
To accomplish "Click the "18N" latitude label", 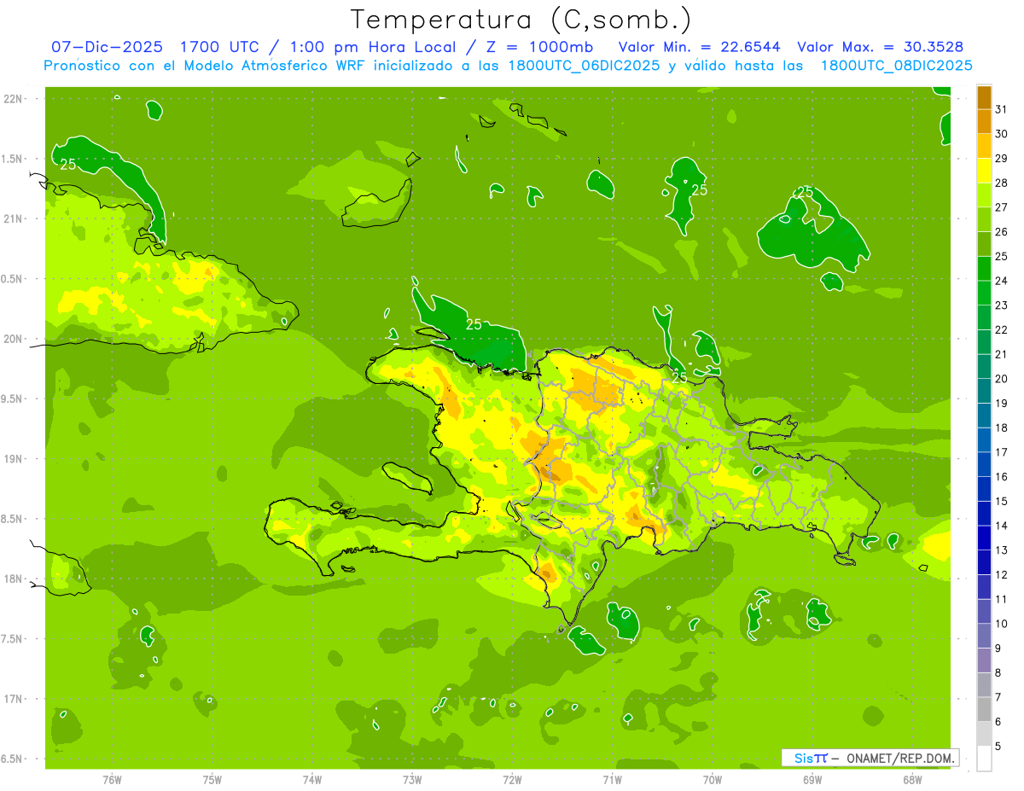I will point(14,579).
